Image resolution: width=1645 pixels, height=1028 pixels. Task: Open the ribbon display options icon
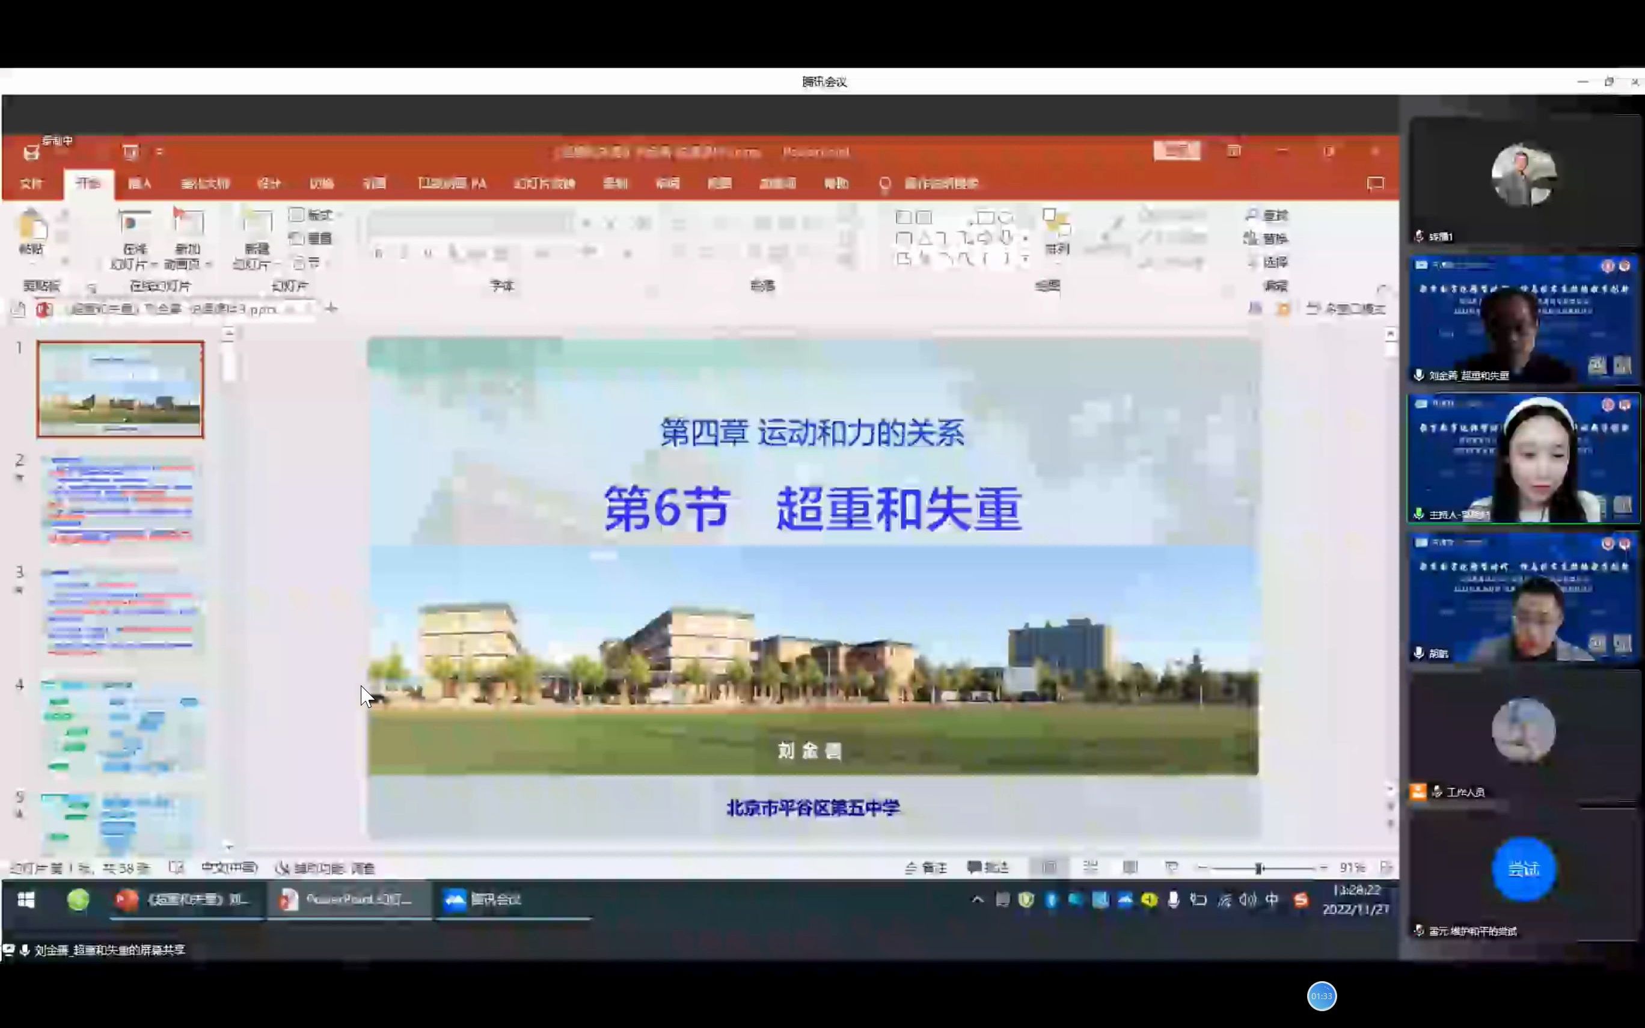point(1234,151)
